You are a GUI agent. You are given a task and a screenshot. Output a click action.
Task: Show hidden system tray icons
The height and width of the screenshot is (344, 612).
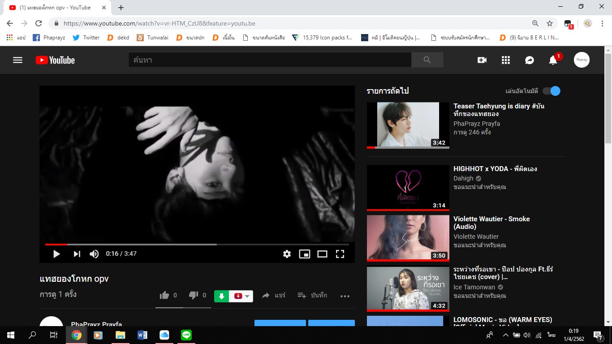coord(506,335)
